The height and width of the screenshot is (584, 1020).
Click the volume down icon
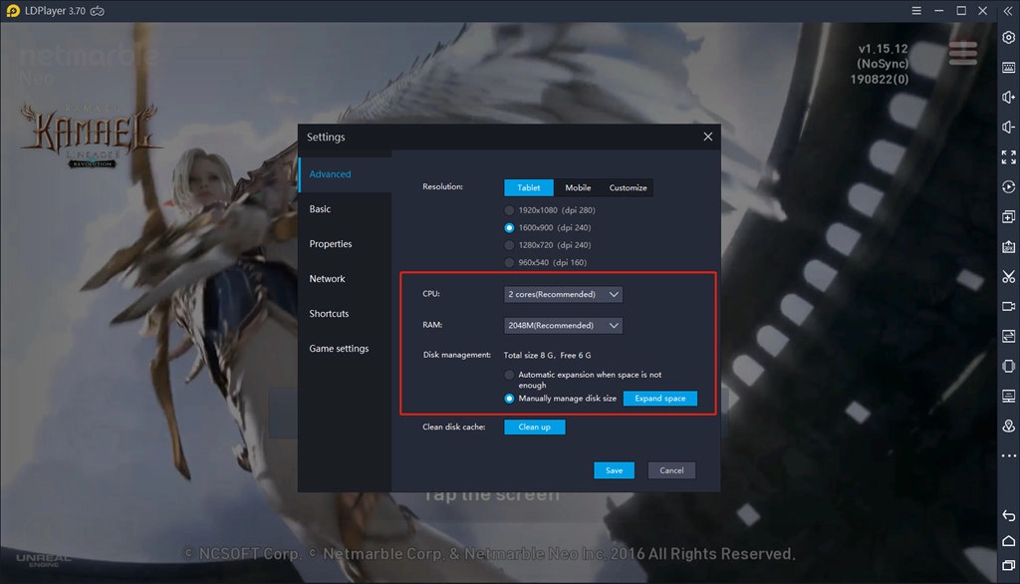point(1007,127)
